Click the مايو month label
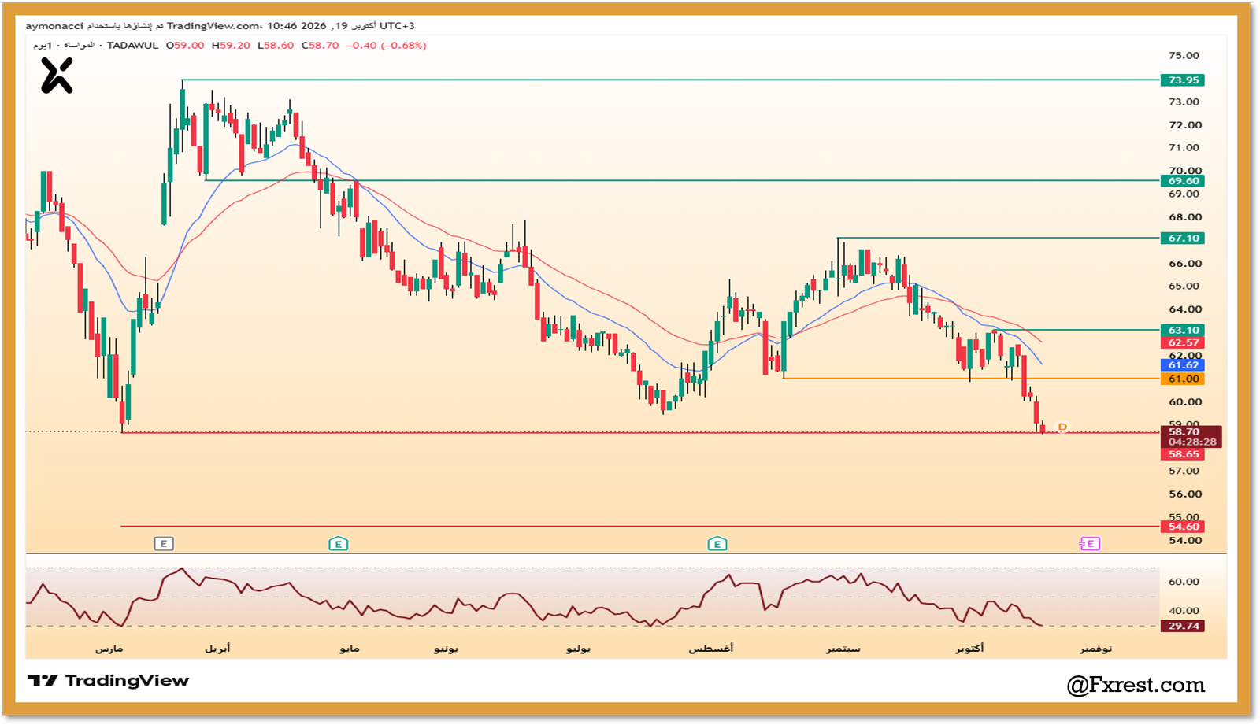 (349, 649)
